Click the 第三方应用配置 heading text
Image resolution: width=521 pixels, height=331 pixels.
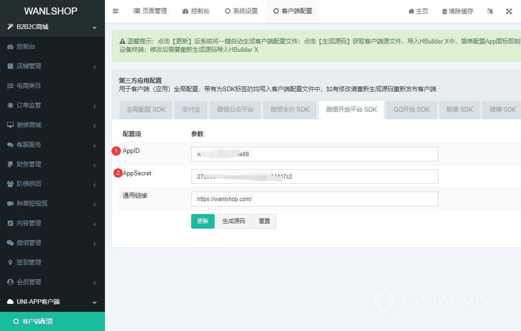pyautogui.click(x=140, y=80)
